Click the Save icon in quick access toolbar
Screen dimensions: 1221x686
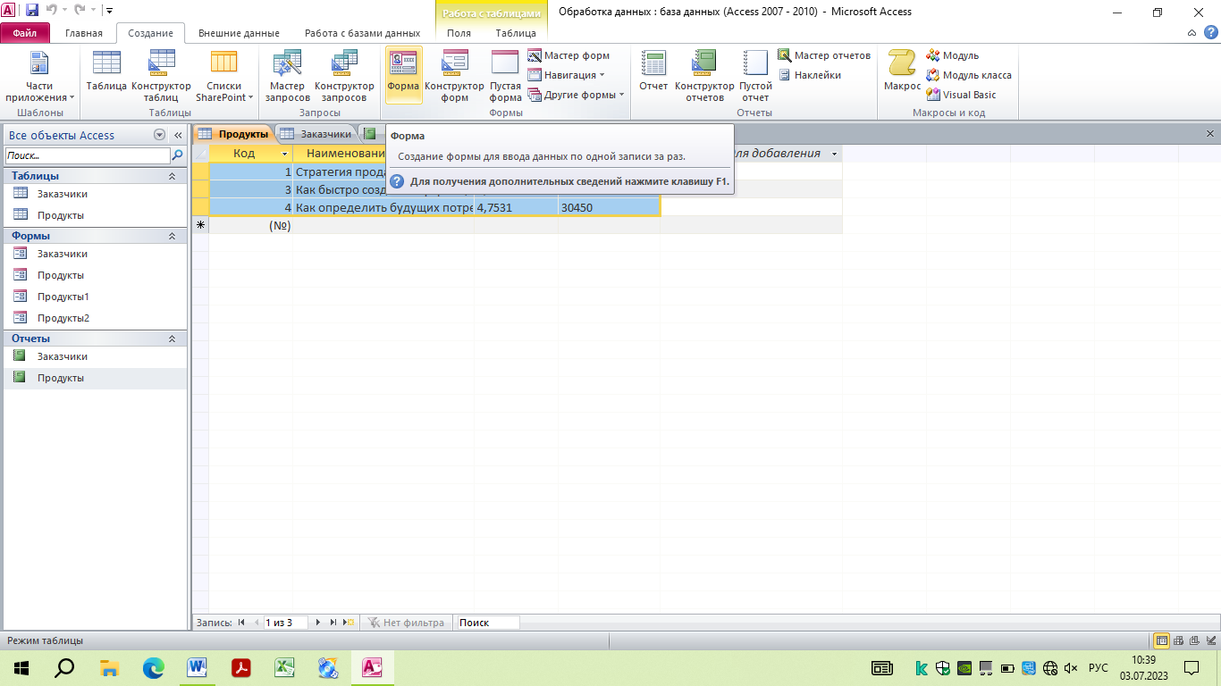pos(32,11)
